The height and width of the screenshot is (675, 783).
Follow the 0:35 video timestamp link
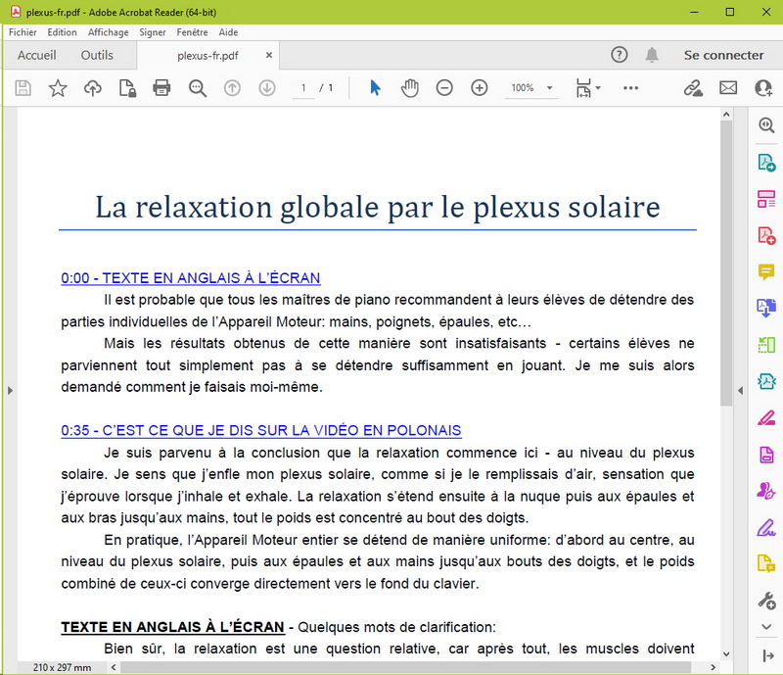[260, 430]
